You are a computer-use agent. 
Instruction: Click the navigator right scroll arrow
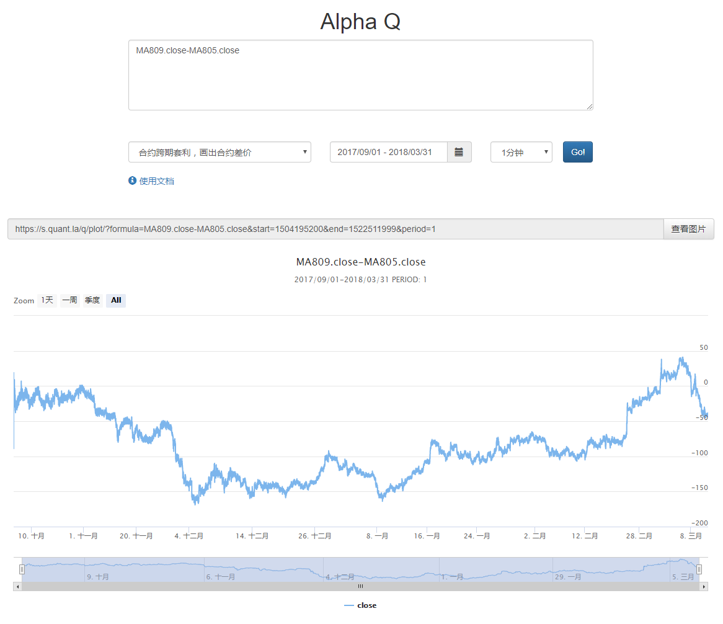pos(703,586)
